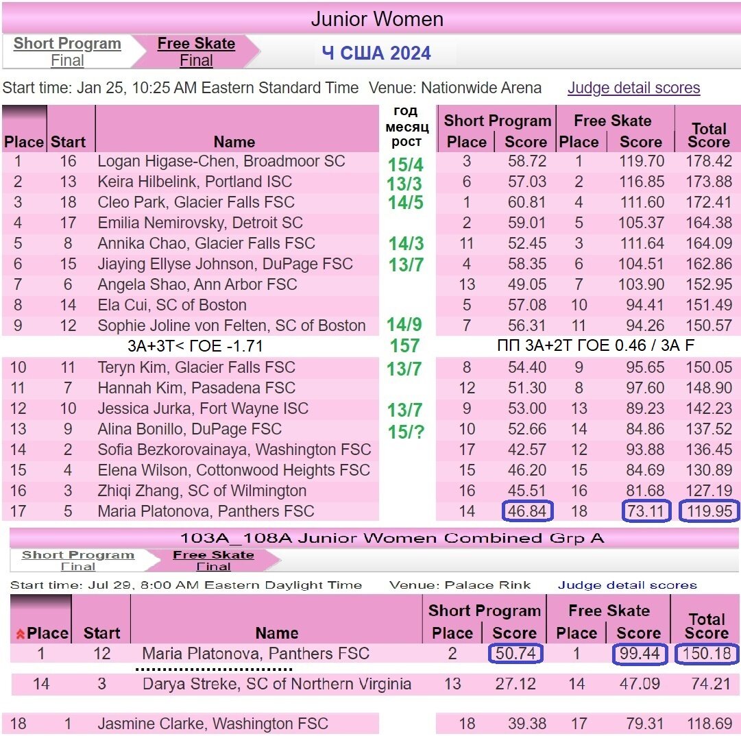Image resolution: width=741 pixels, height=736 pixels.
Task: Click Junior Women heading
Action: click(377, 19)
